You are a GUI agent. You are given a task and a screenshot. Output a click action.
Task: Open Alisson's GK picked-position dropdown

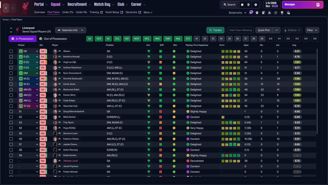28,51
